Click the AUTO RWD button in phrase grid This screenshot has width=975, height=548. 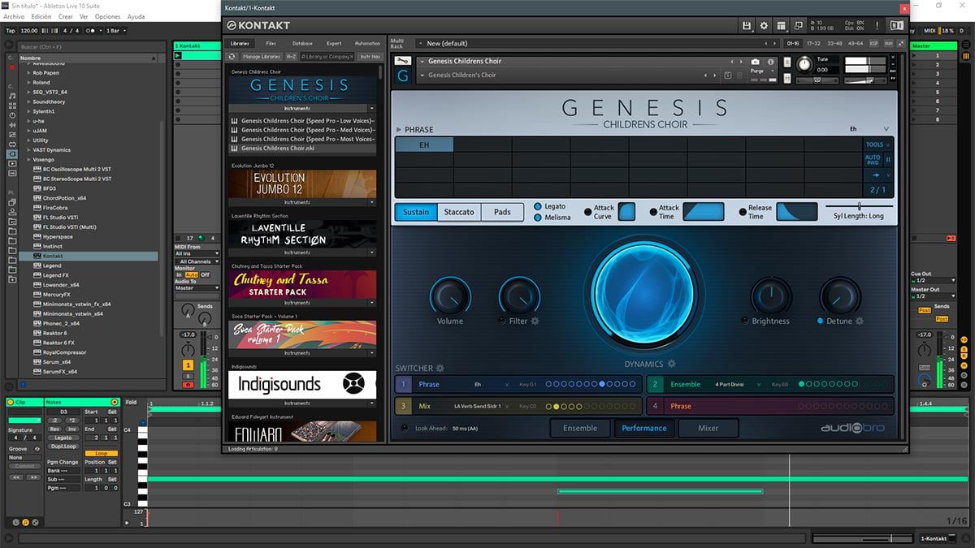[873, 160]
